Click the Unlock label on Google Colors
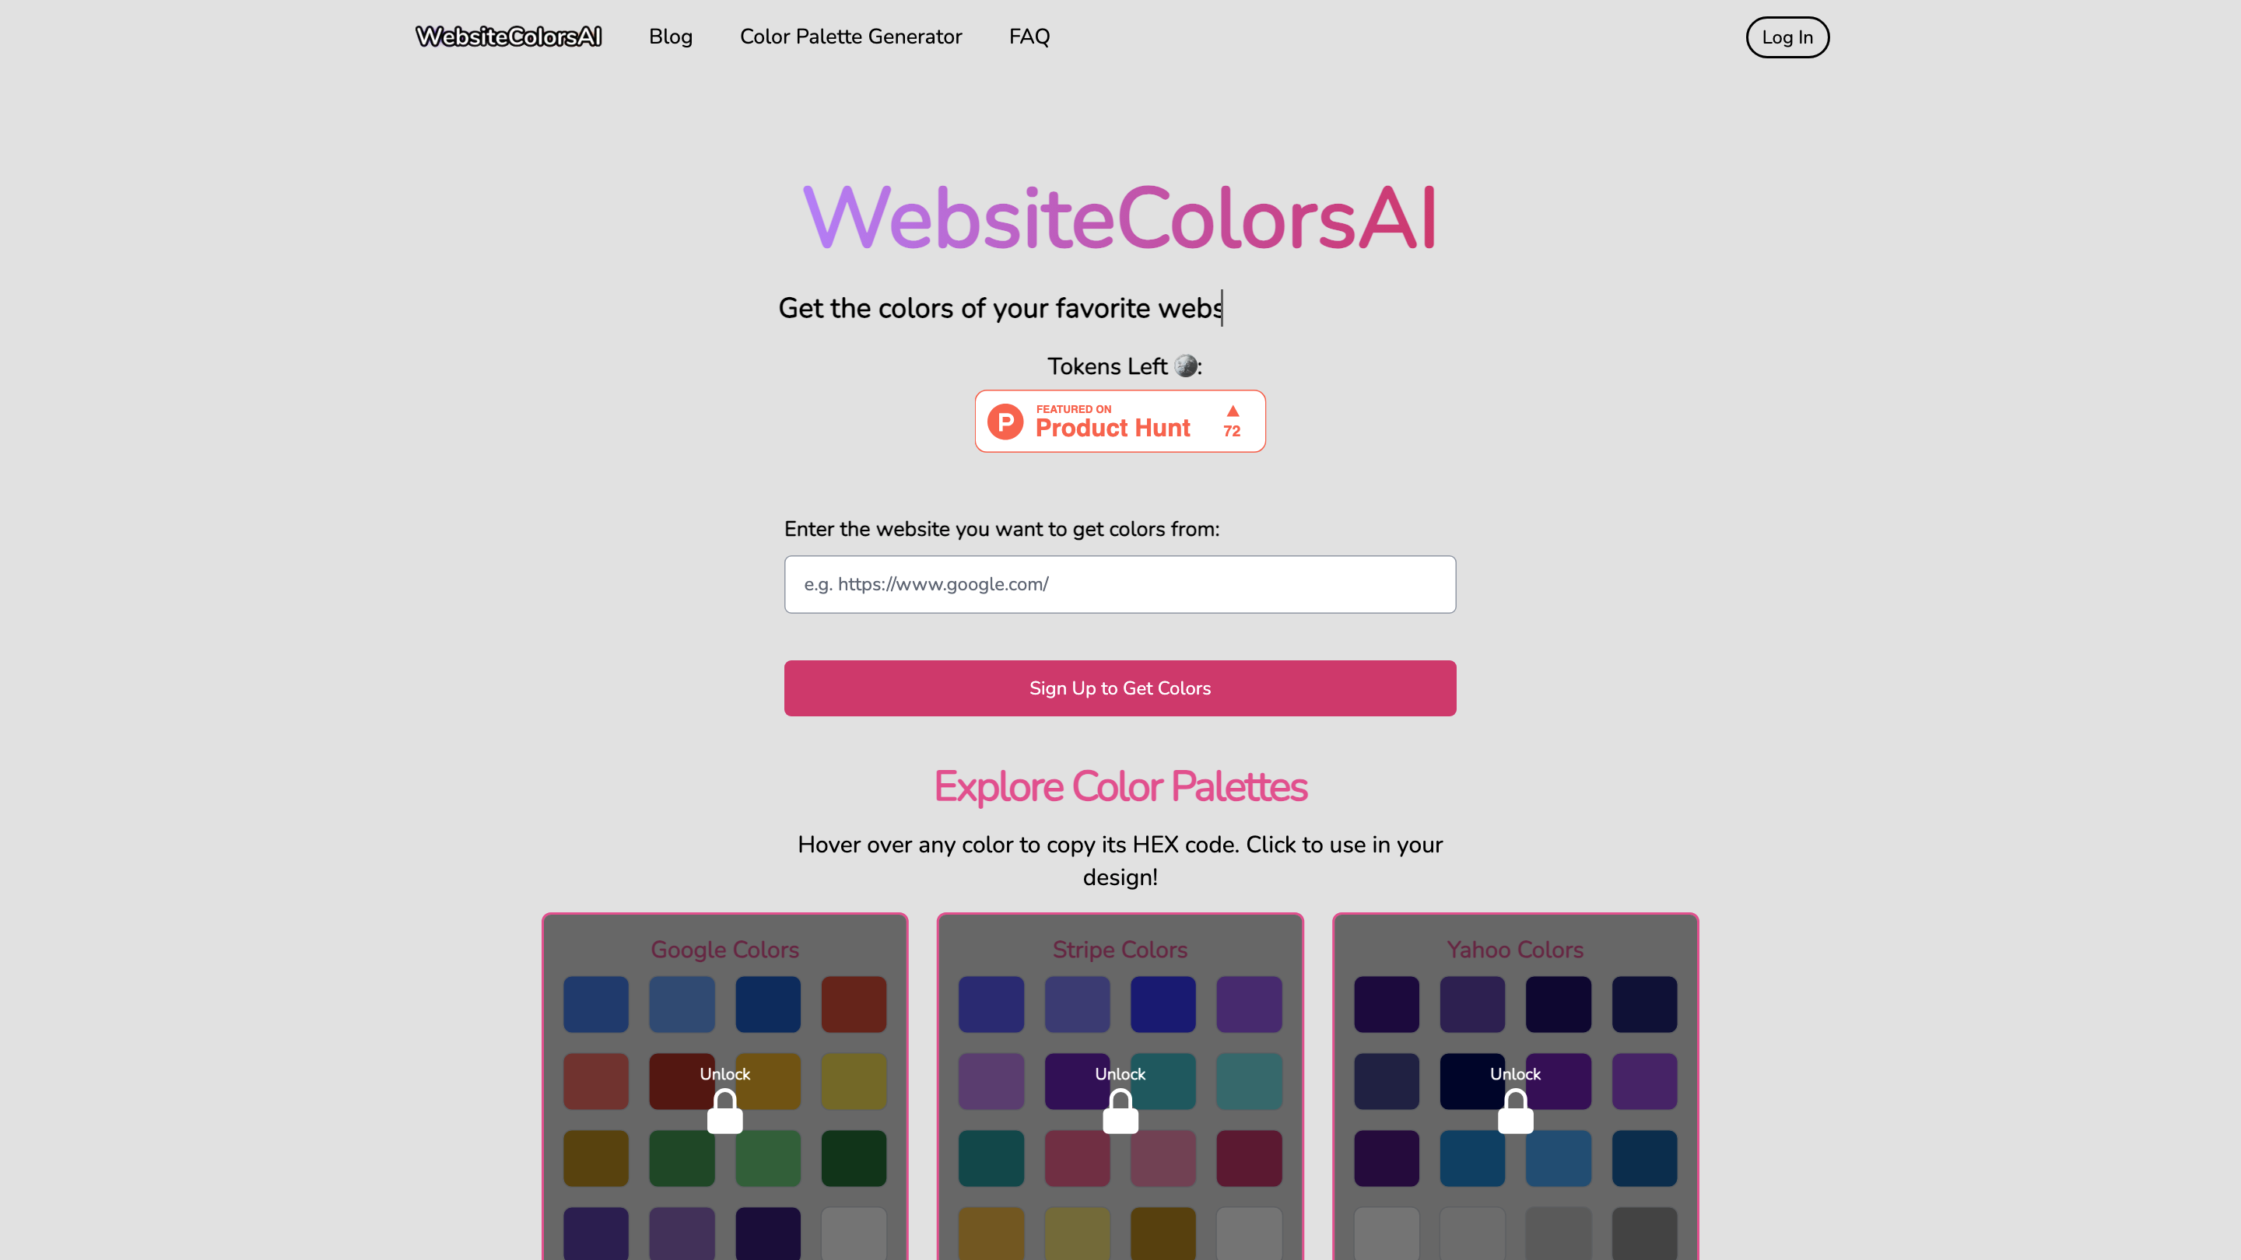2241x1260 pixels. pyautogui.click(x=724, y=1074)
